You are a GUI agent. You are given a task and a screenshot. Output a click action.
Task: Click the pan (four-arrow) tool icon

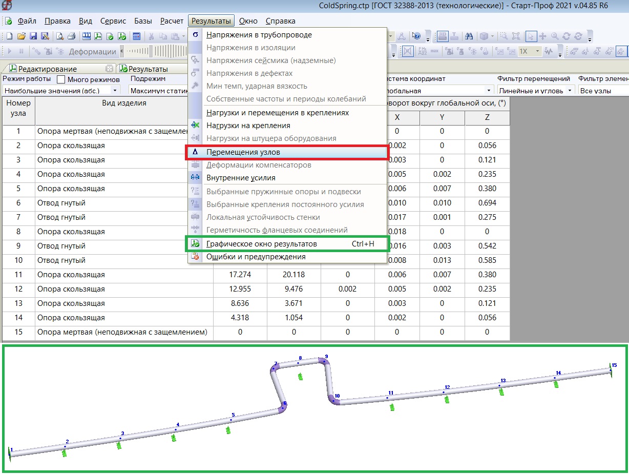543,36
